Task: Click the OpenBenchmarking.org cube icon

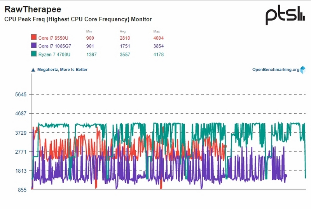Action: pos(303,70)
